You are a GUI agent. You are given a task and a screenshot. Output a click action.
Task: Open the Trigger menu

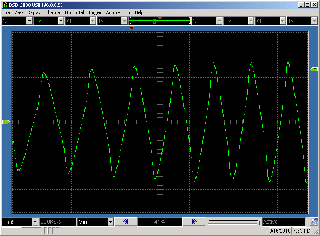(95, 12)
